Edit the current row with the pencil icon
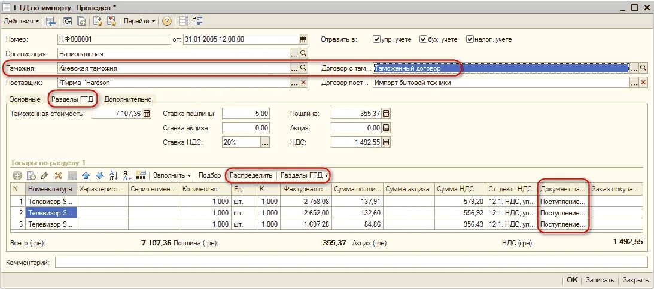 45,175
